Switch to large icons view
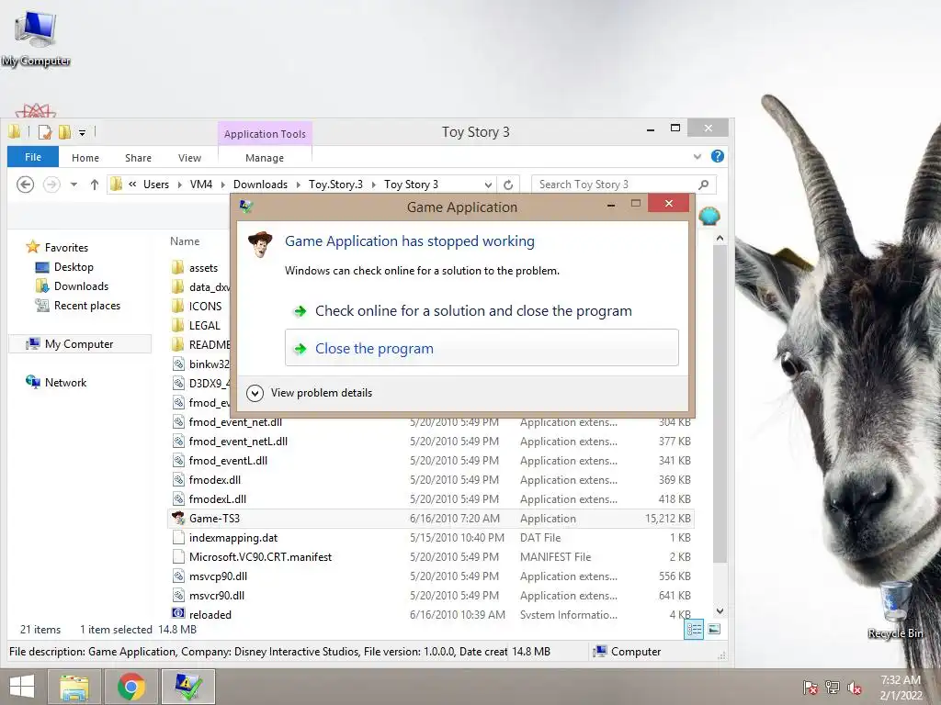This screenshot has height=705, width=941. click(713, 630)
